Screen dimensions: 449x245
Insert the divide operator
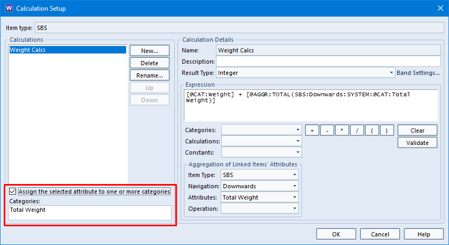(357, 131)
